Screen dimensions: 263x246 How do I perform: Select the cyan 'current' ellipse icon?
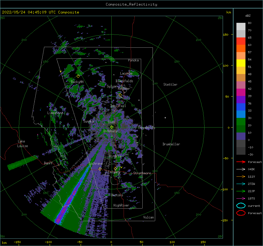(241, 206)
